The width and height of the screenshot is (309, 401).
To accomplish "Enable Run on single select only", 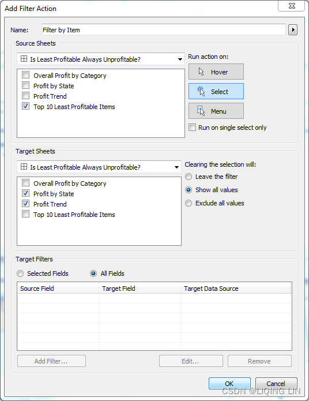I will tap(192, 127).
